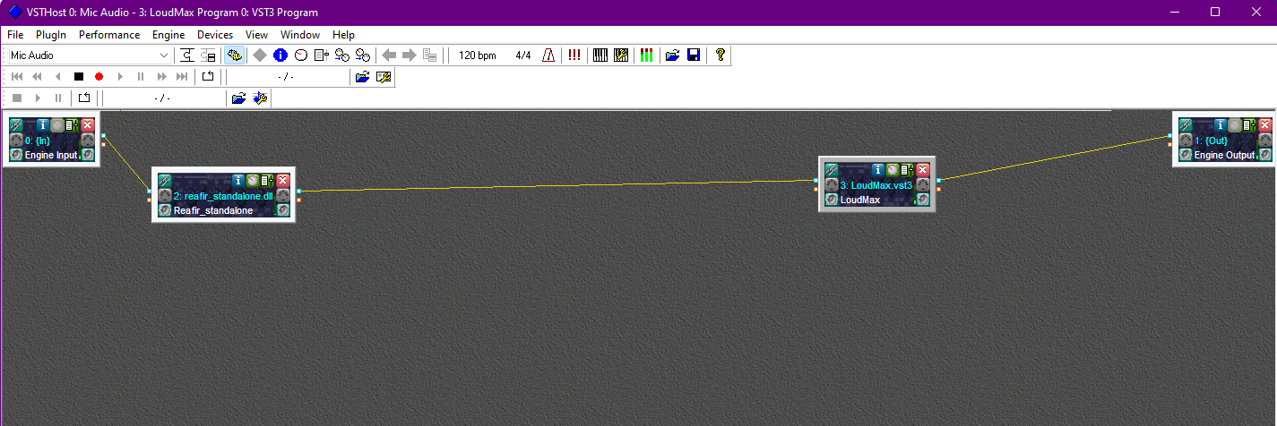This screenshot has width=1277, height=426.
Task: Click the Engine Input label
Action: (52, 155)
